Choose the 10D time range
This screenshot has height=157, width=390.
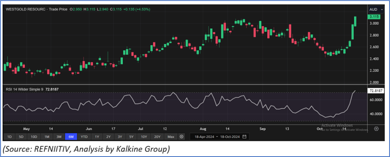(34, 137)
